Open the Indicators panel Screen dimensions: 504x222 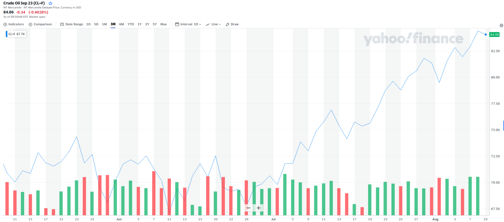pos(13,24)
